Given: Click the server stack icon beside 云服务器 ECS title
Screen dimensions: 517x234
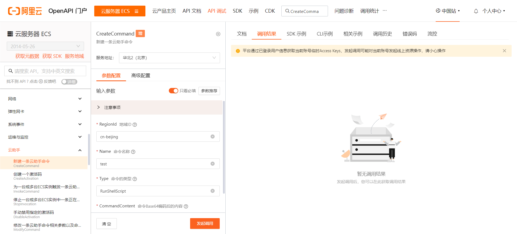Looking at the screenshot, I should (10, 34).
